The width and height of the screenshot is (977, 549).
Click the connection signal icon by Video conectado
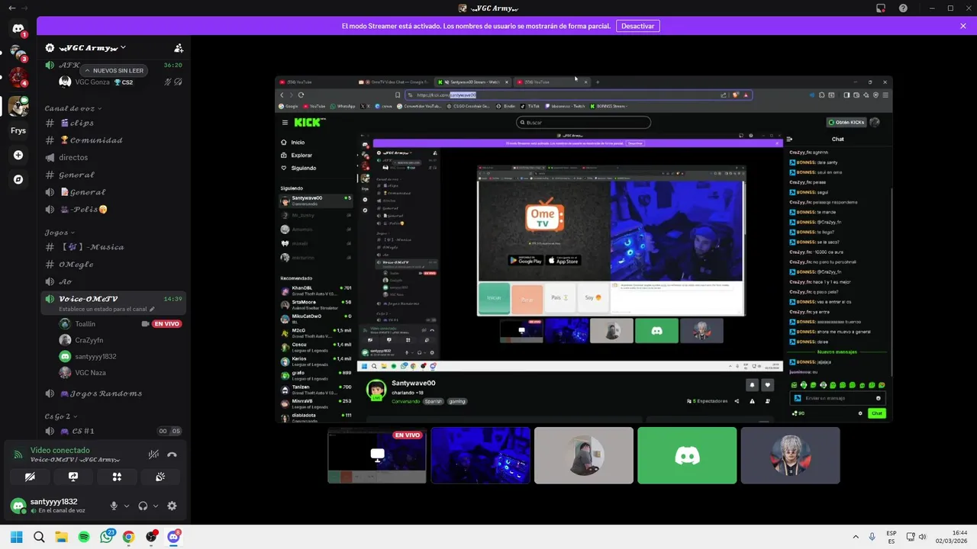click(x=18, y=454)
